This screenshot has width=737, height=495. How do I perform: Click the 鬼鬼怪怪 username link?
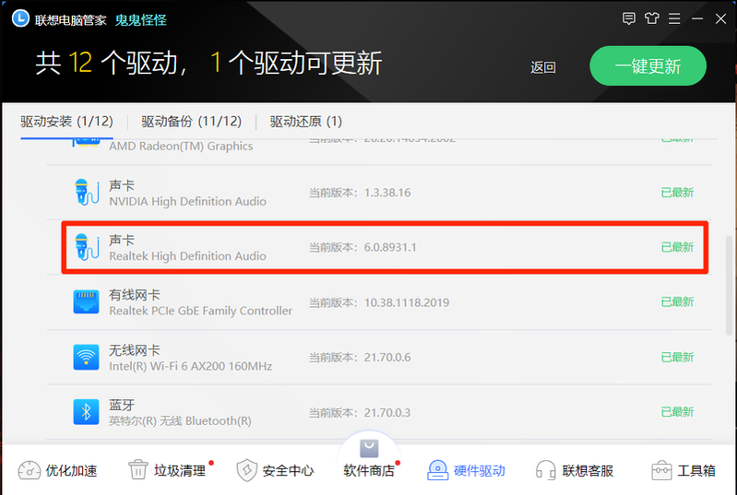pos(141,20)
